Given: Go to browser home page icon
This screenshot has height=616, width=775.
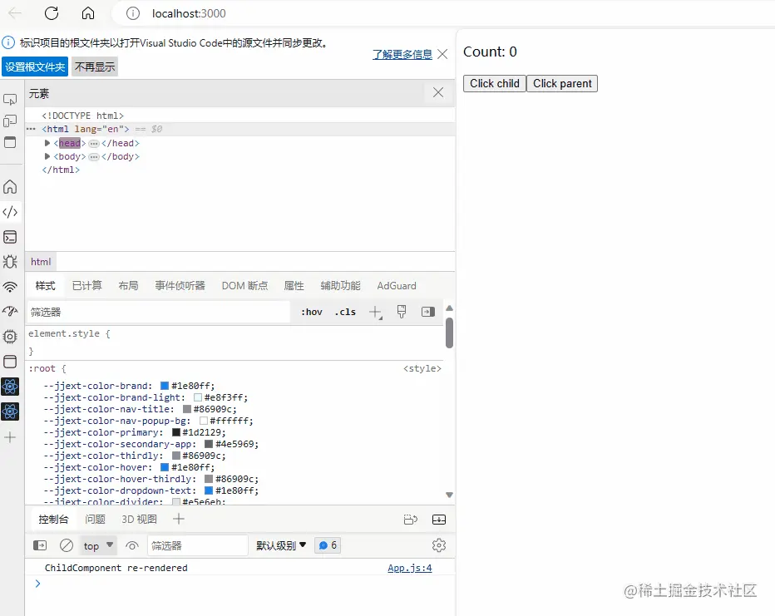Looking at the screenshot, I should point(88,13).
